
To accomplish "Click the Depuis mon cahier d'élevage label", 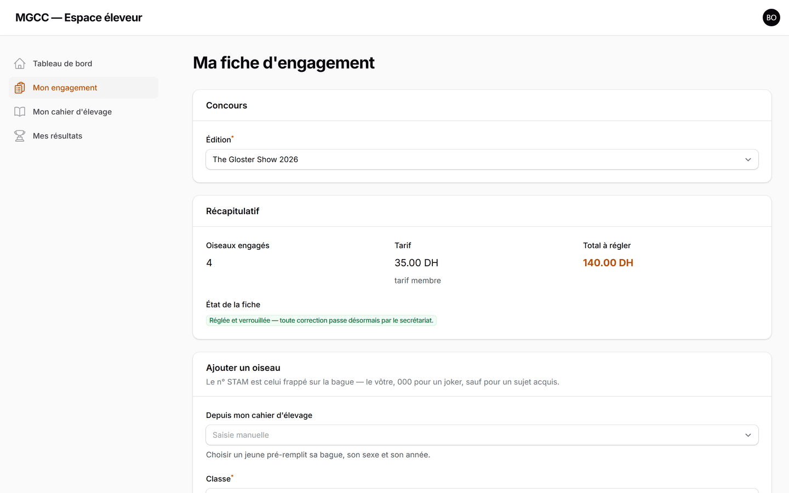I will (x=259, y=415).
